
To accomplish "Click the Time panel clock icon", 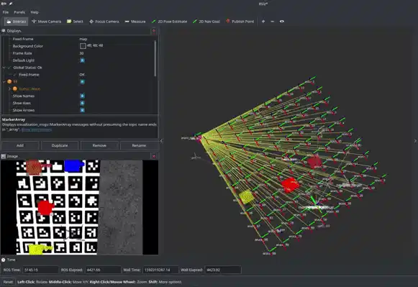I will coord(4,260).
